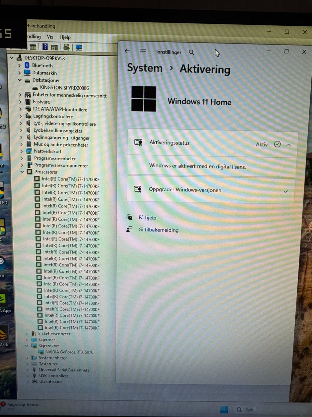Expand Universal Serial Bus-enheter

click(28, 370)
